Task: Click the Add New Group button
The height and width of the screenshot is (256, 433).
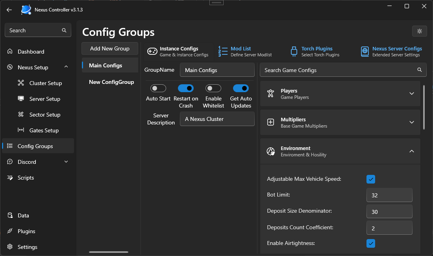Action: [110, 48]
